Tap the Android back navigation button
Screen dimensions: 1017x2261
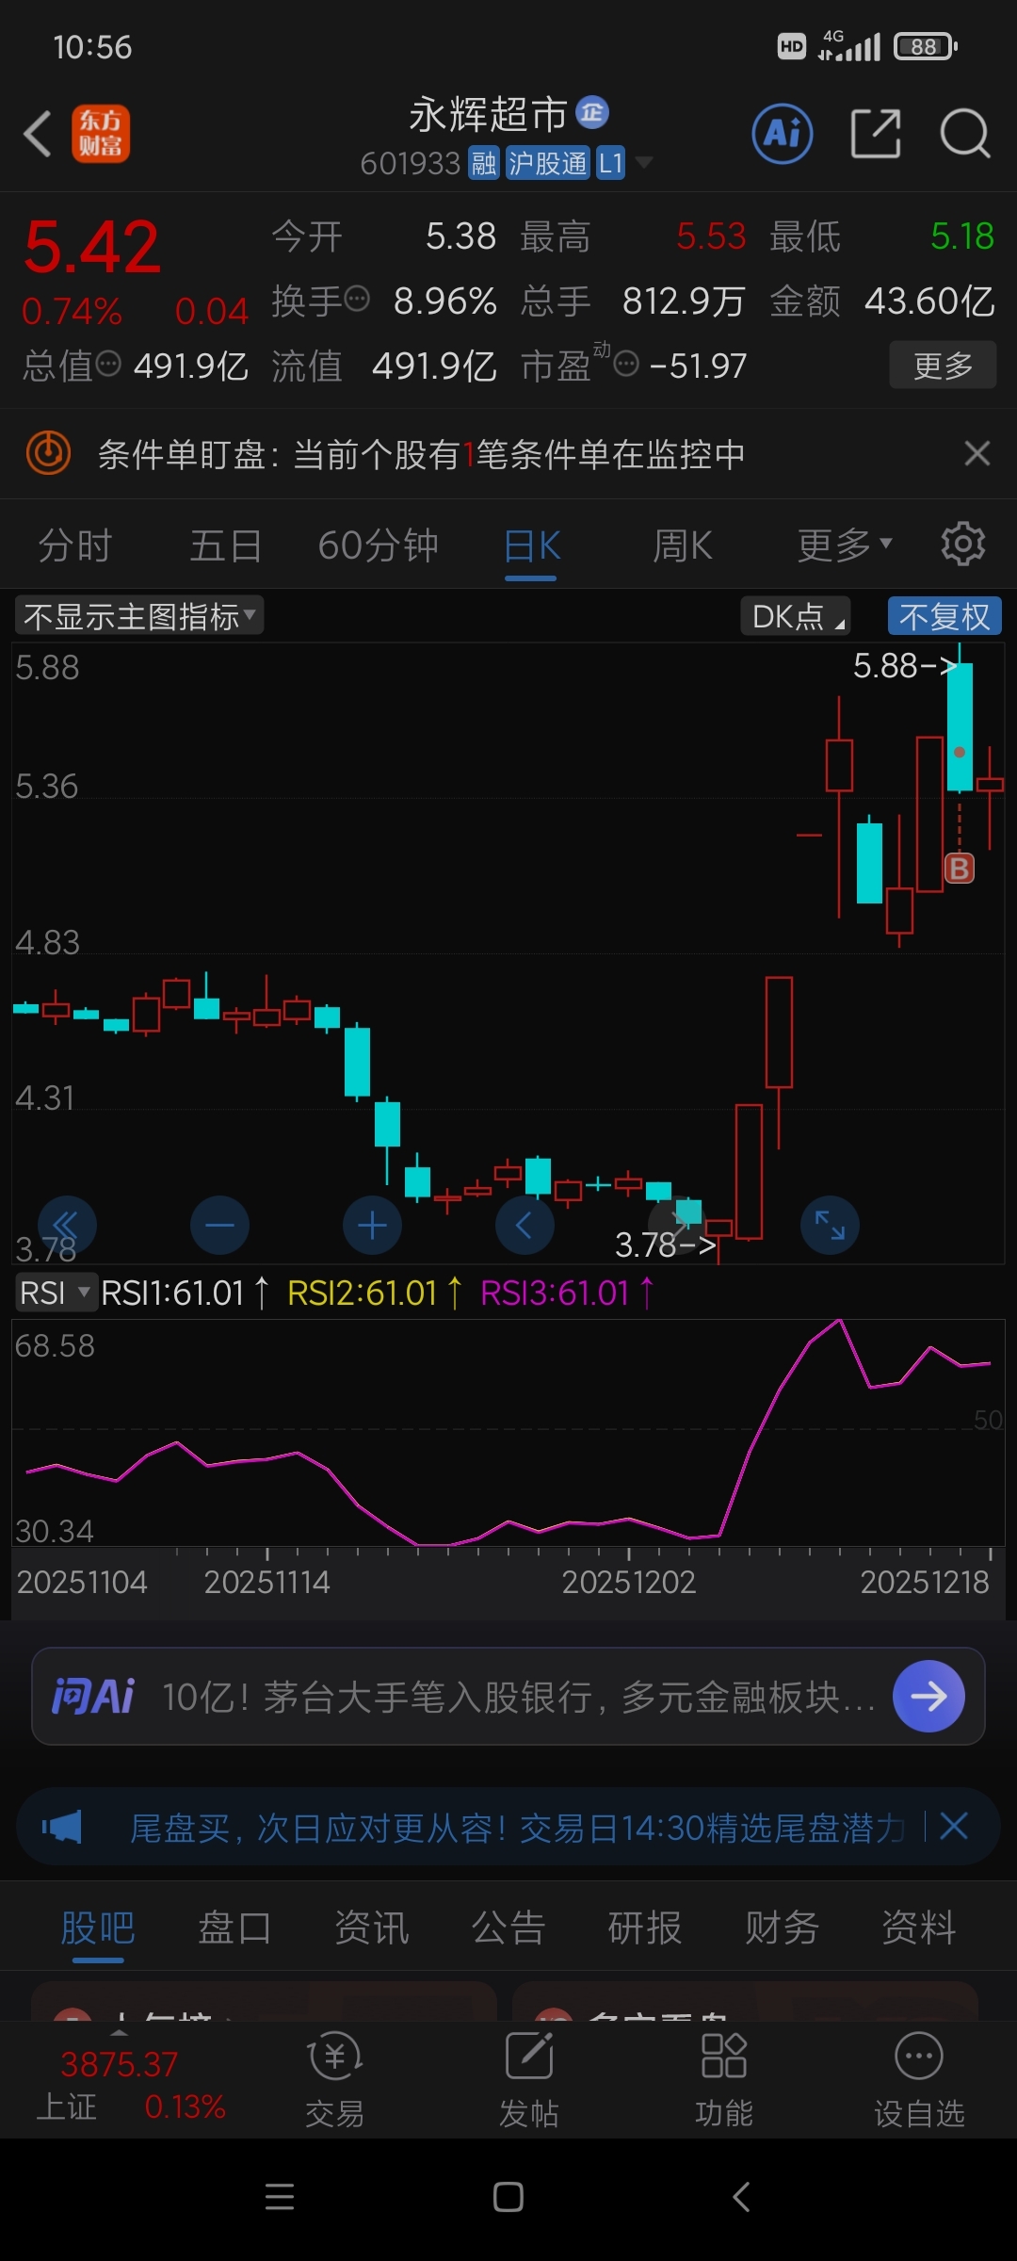(741, 2197)
